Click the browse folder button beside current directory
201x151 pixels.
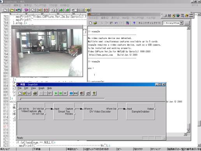187,23
